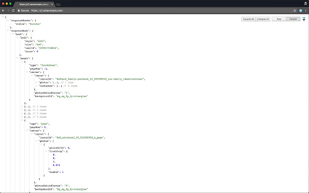Image resolution: width=309 pixels, height=193 pixels.
Task: Switch to Parsed JSON view
Action: (292, 19)
